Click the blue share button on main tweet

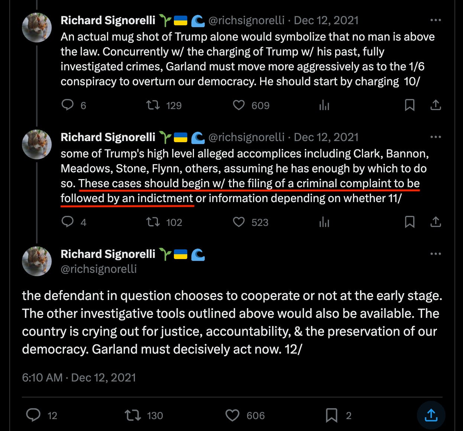coord(431,415)
